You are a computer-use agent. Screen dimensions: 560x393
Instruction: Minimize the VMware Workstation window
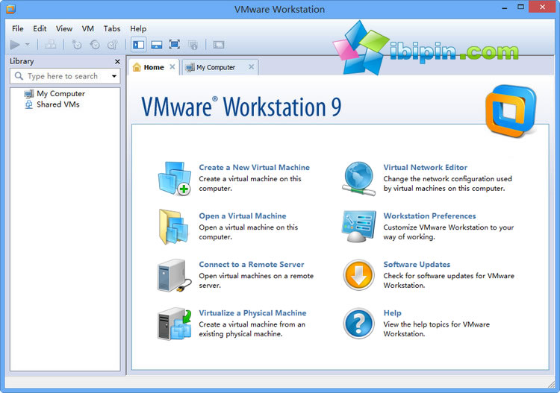(504, 8)
